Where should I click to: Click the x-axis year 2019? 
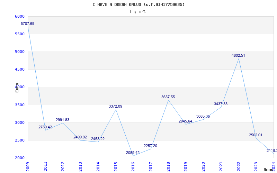tap(186, 167)
